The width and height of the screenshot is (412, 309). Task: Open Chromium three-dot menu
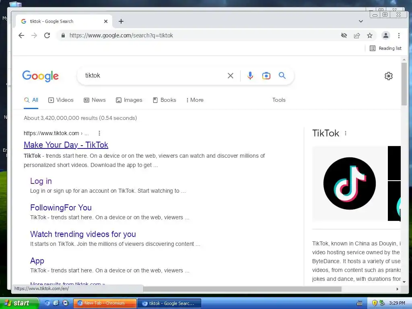tap(399, 35)
